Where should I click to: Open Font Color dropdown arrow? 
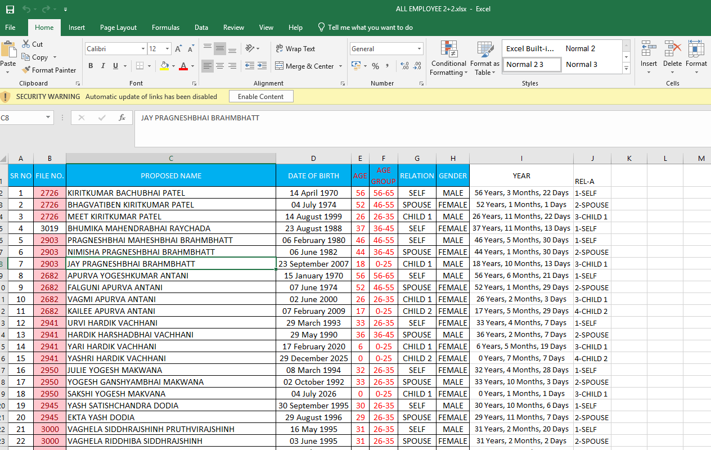click(192, 66)
